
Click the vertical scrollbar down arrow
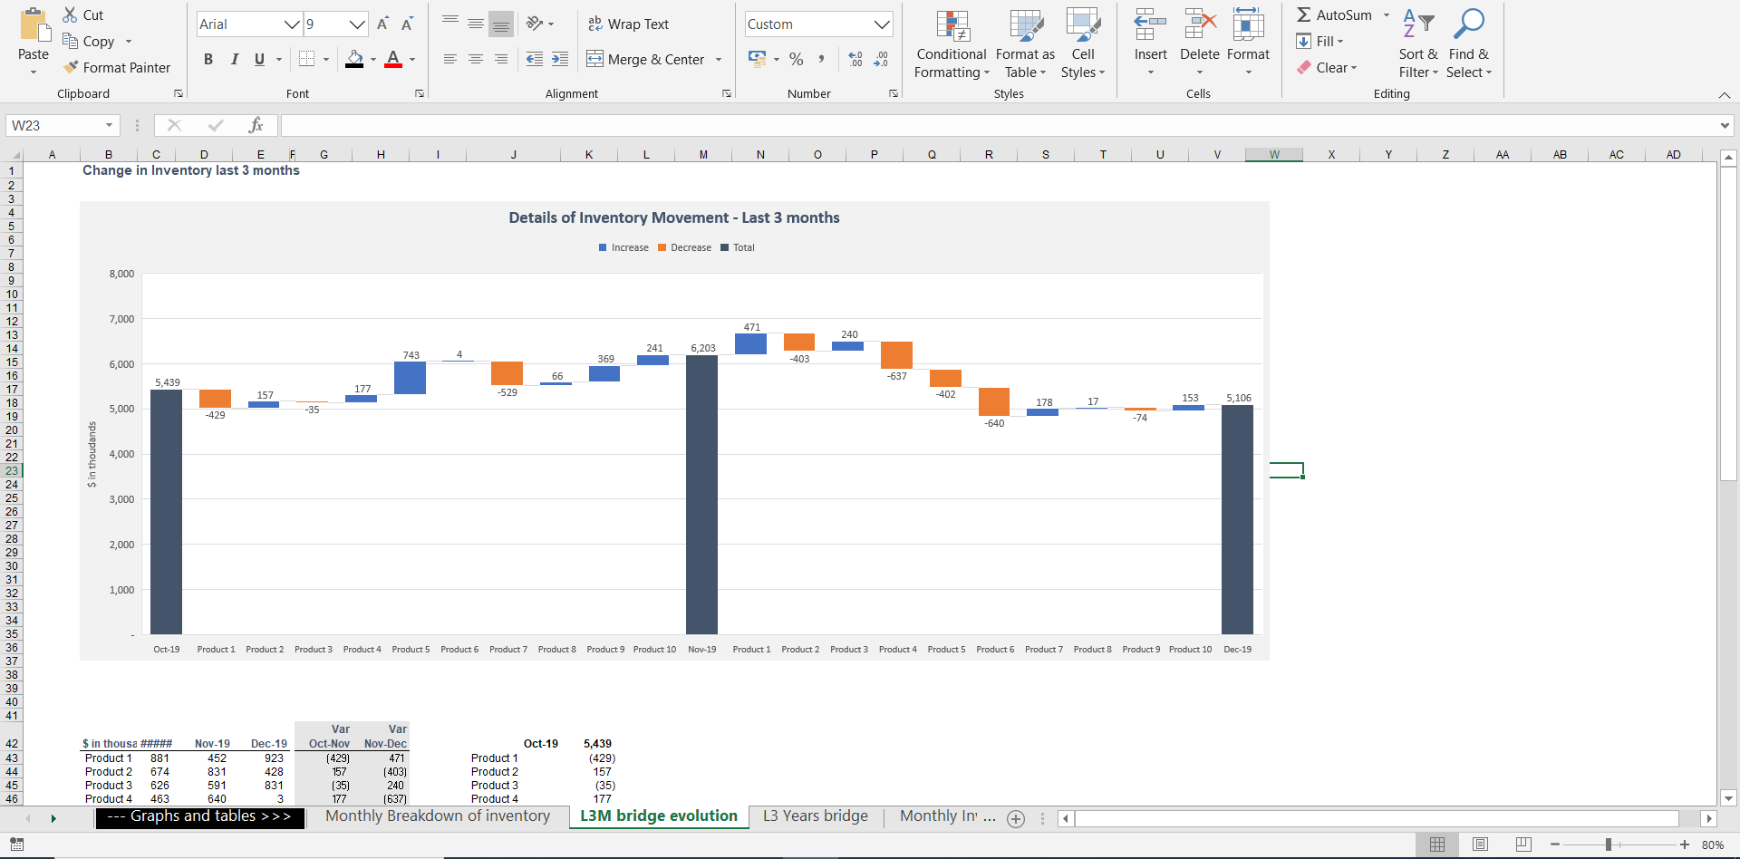point(1728,798)
